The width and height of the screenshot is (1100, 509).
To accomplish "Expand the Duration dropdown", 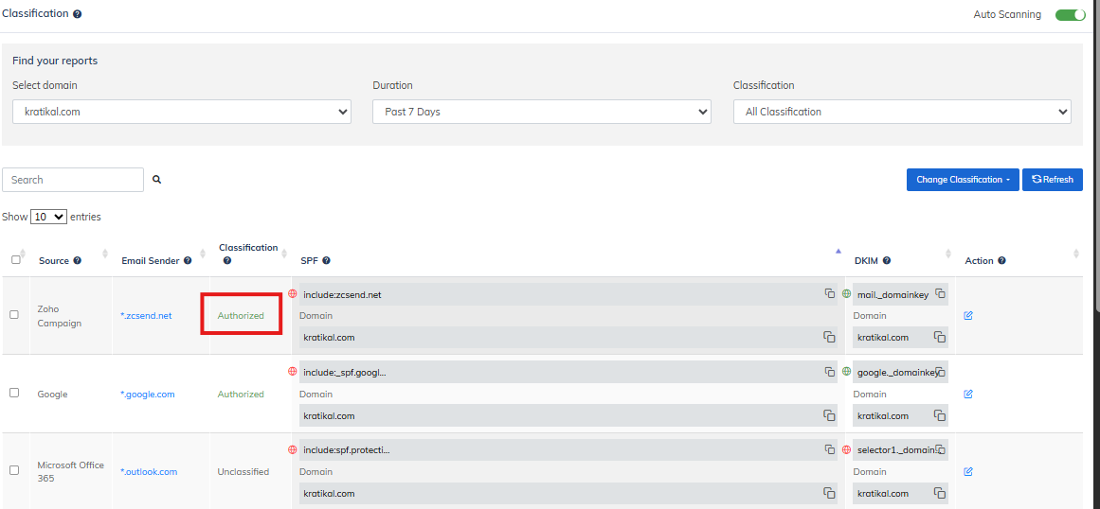I will [541, 112].
